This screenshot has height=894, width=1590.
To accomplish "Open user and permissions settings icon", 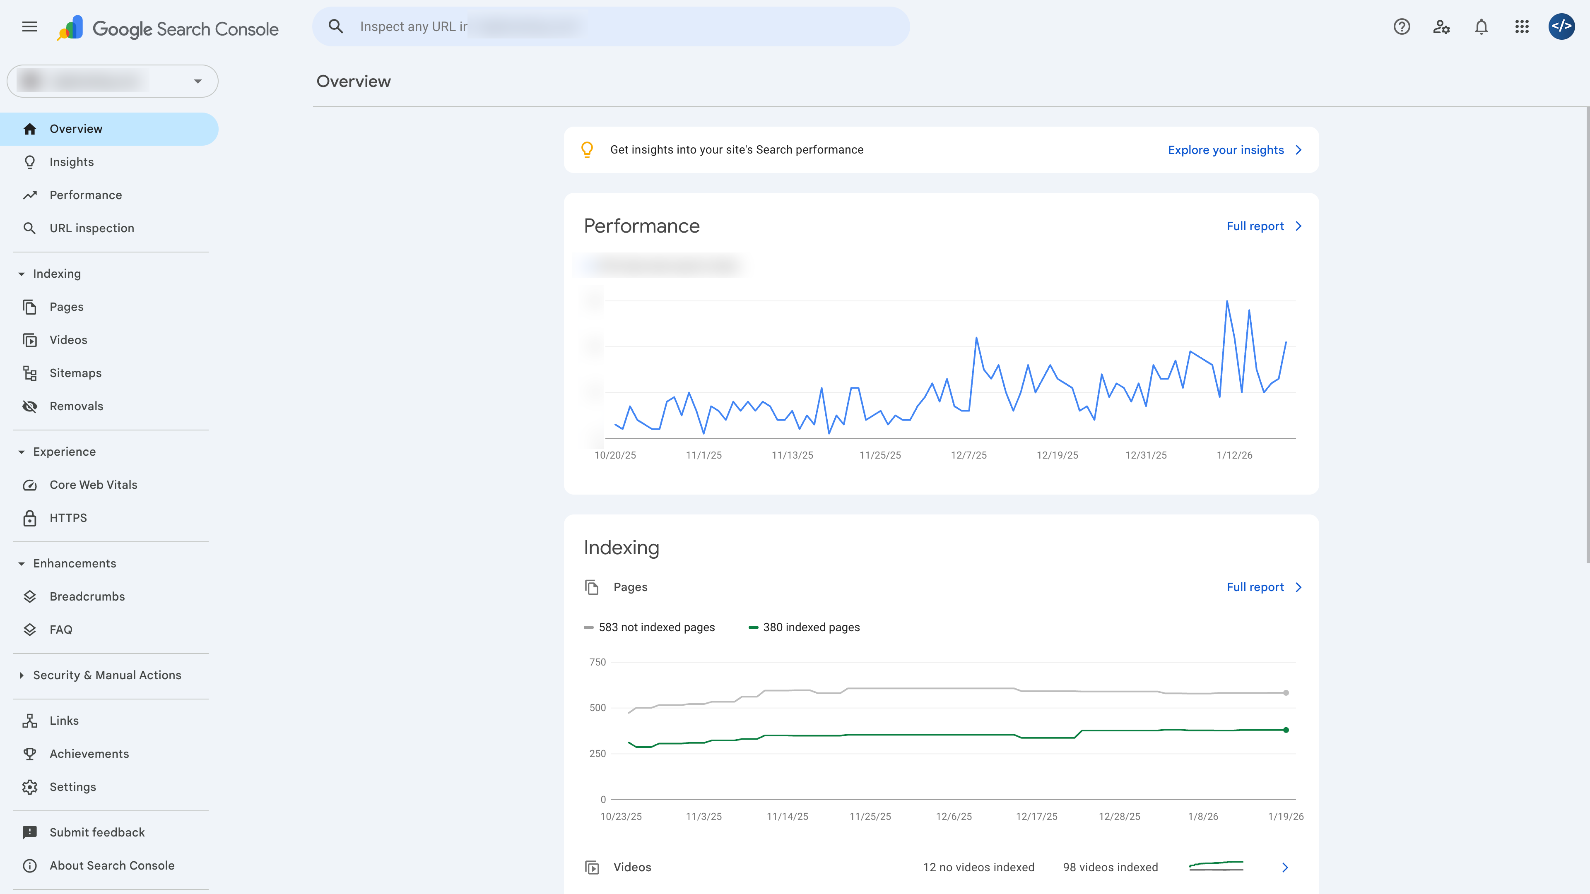I will pos(1441,26).
